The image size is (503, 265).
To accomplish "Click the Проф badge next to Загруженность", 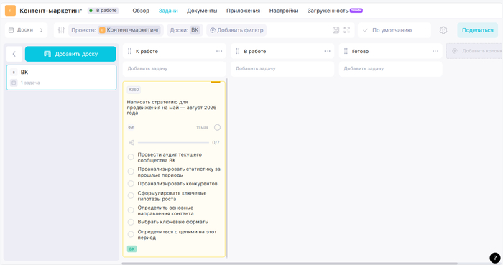I will 356,10.
